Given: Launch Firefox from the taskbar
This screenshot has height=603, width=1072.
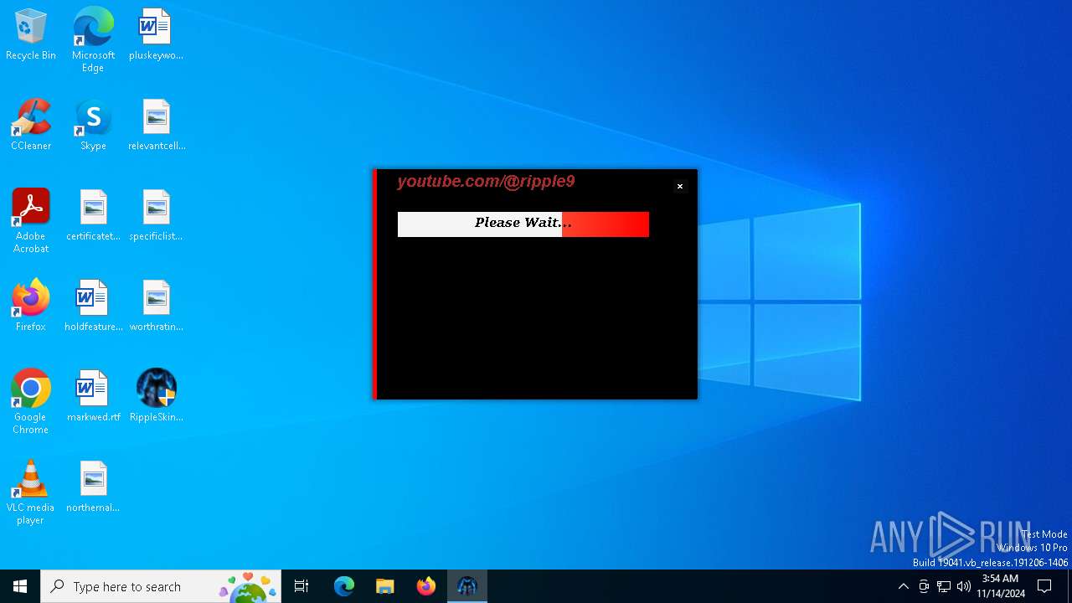Looking at the screenshot, I should point(425,586).
